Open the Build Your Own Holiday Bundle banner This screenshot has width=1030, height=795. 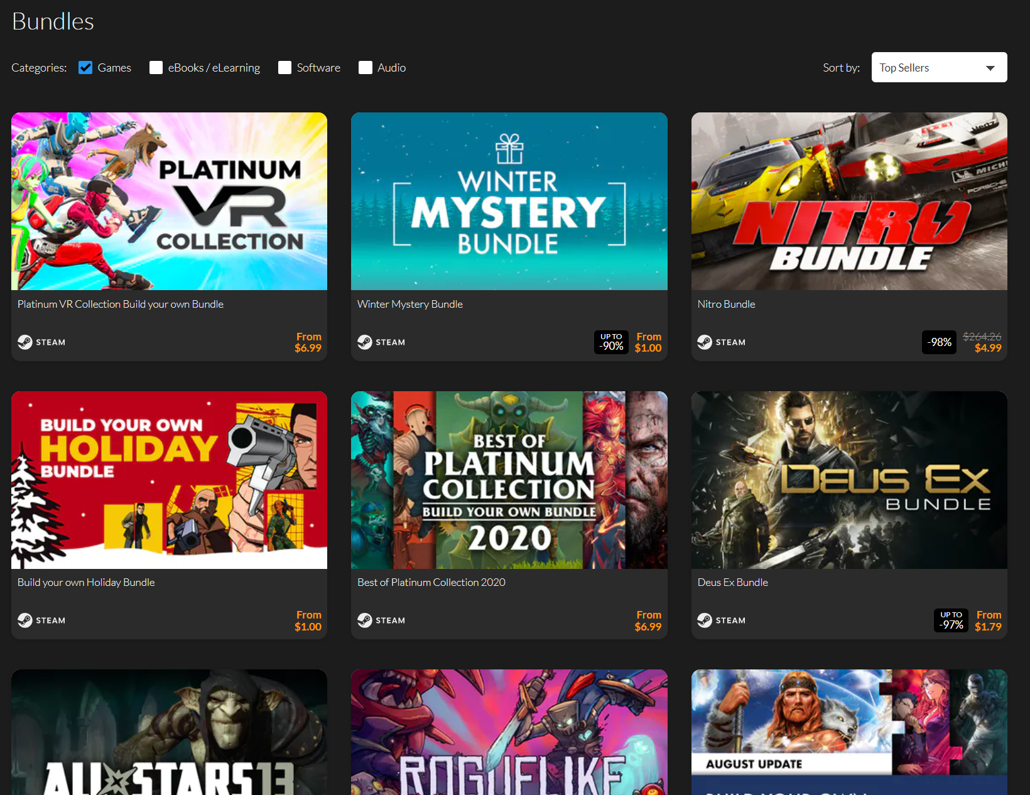tap(169, 480)
